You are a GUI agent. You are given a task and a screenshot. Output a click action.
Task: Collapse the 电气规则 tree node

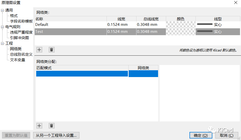[x=2, y=27]
